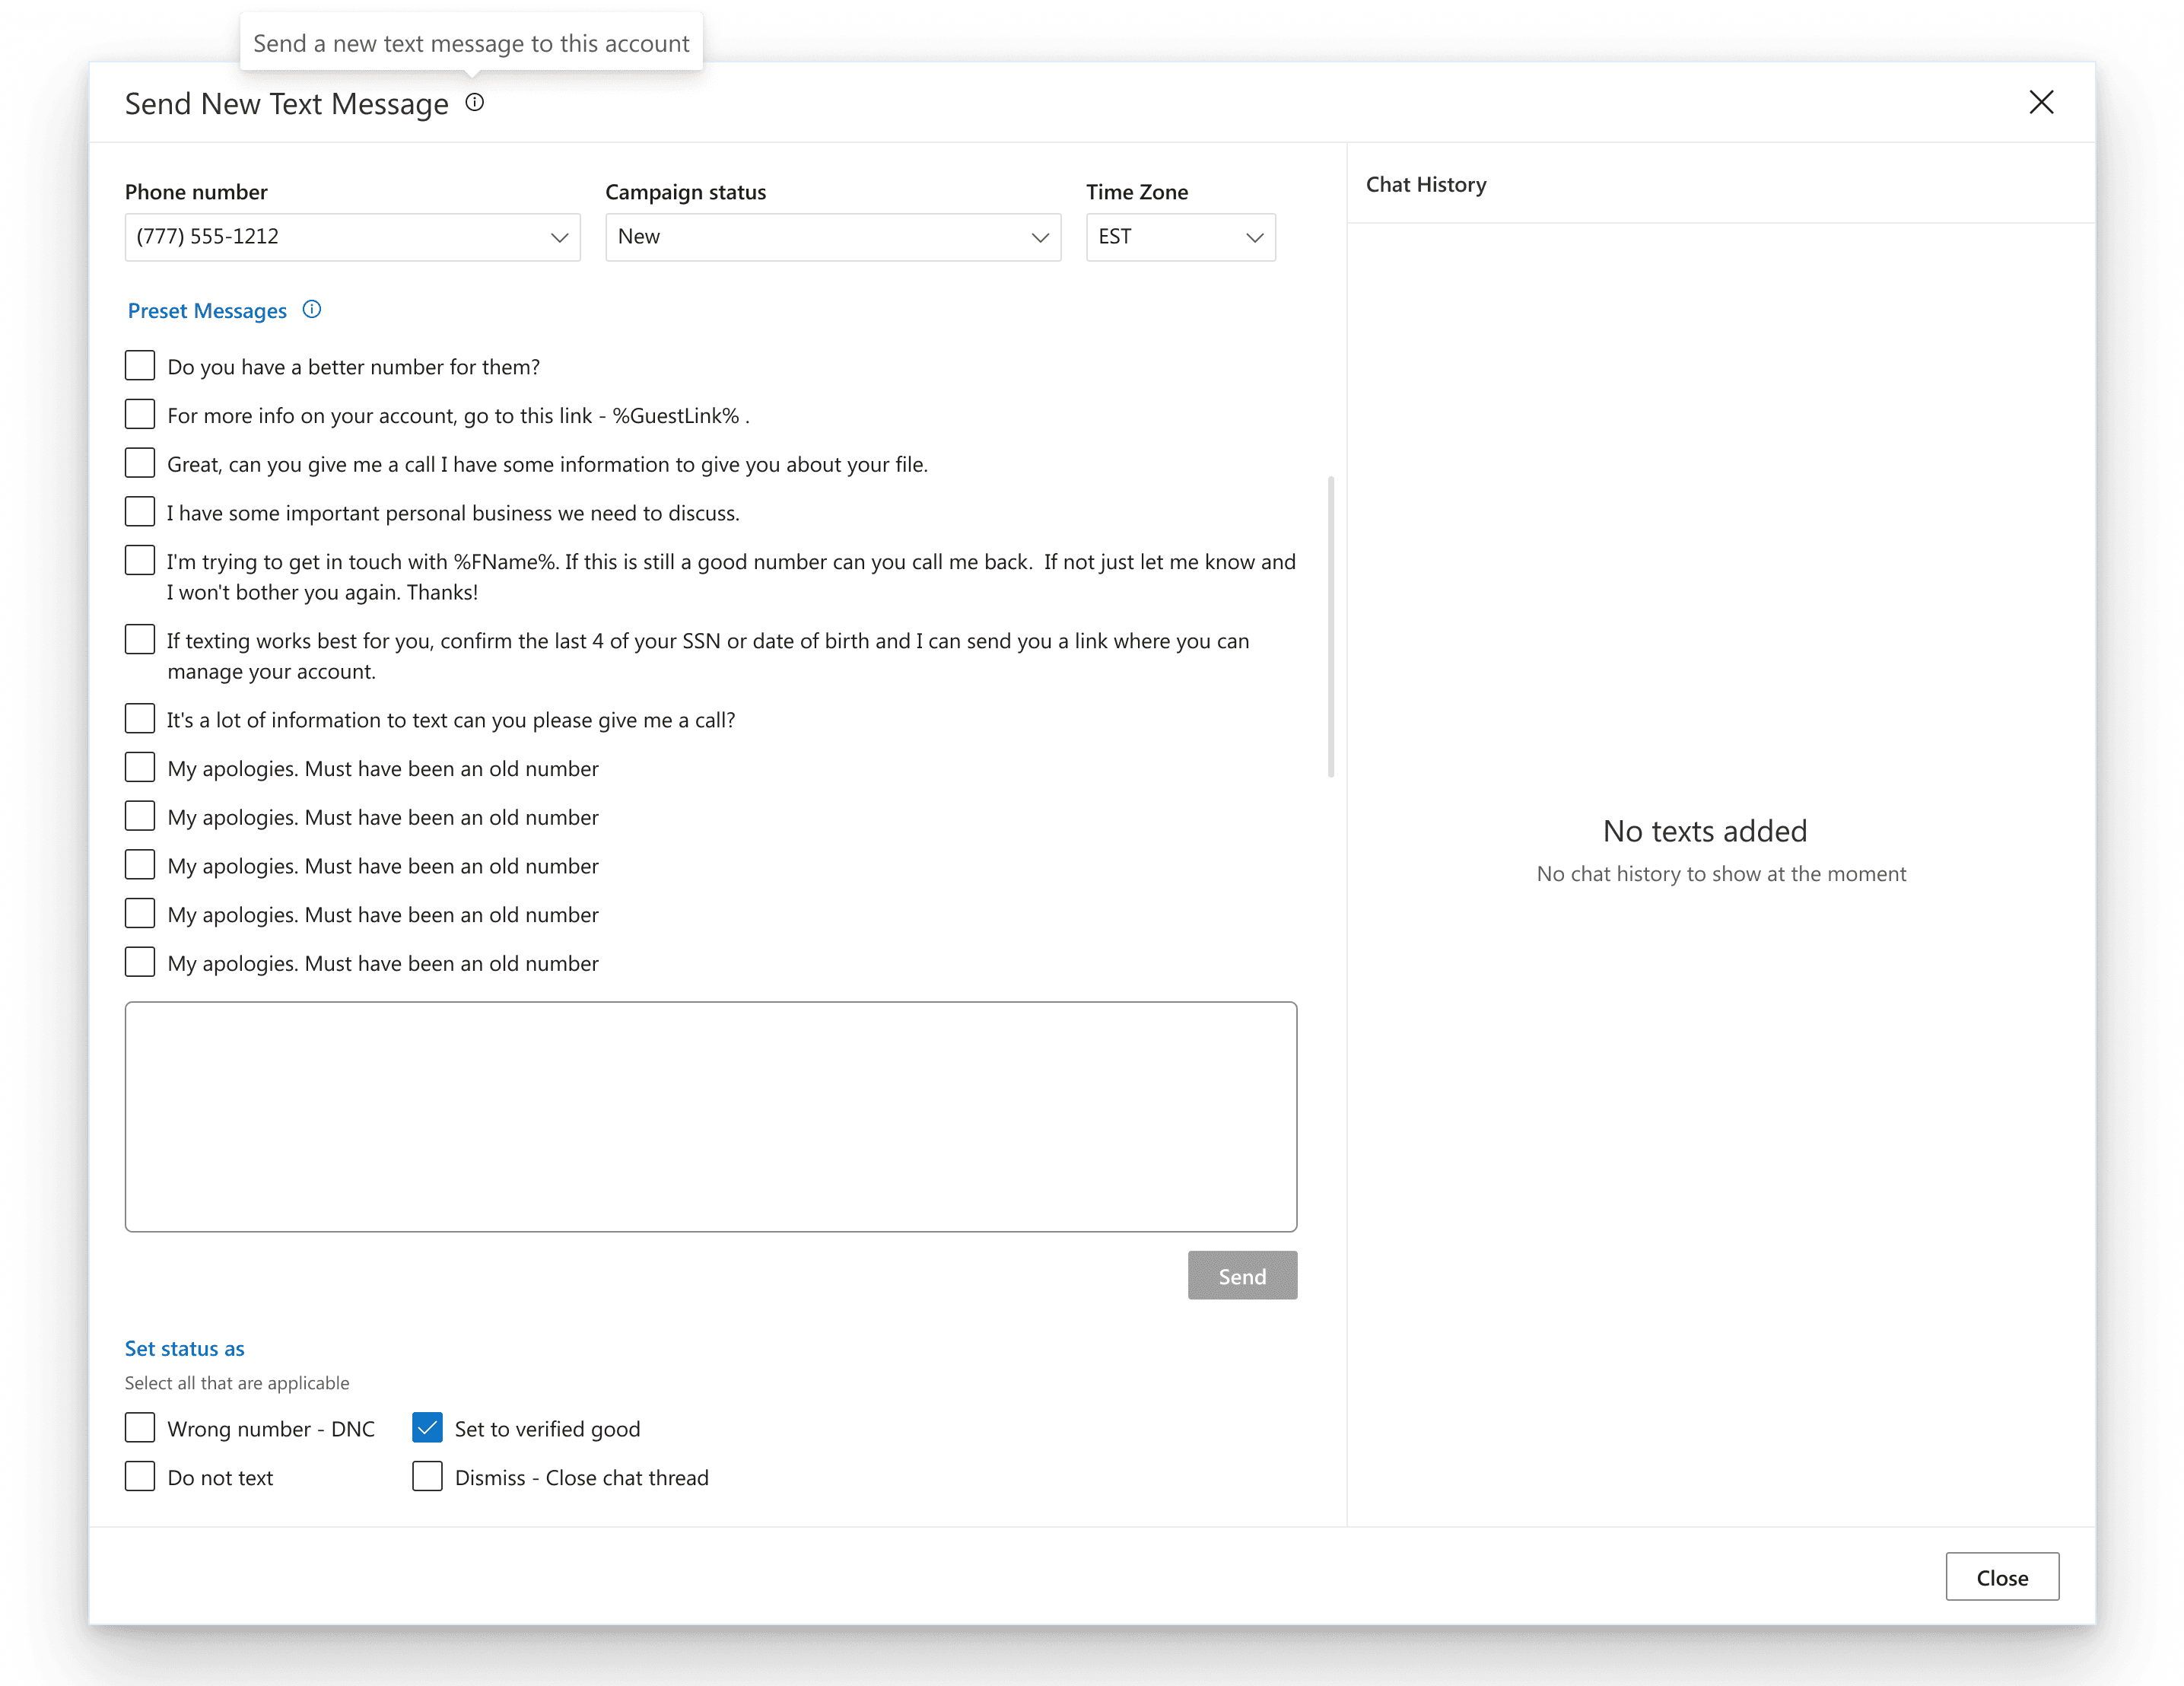This screenshot has height=1686, width=2184.
Task: Click into the message text area
Action: [710, 1116]
